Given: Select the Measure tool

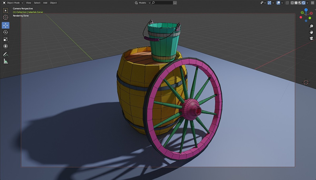Looking at the screenshot, I should point(6,61).
